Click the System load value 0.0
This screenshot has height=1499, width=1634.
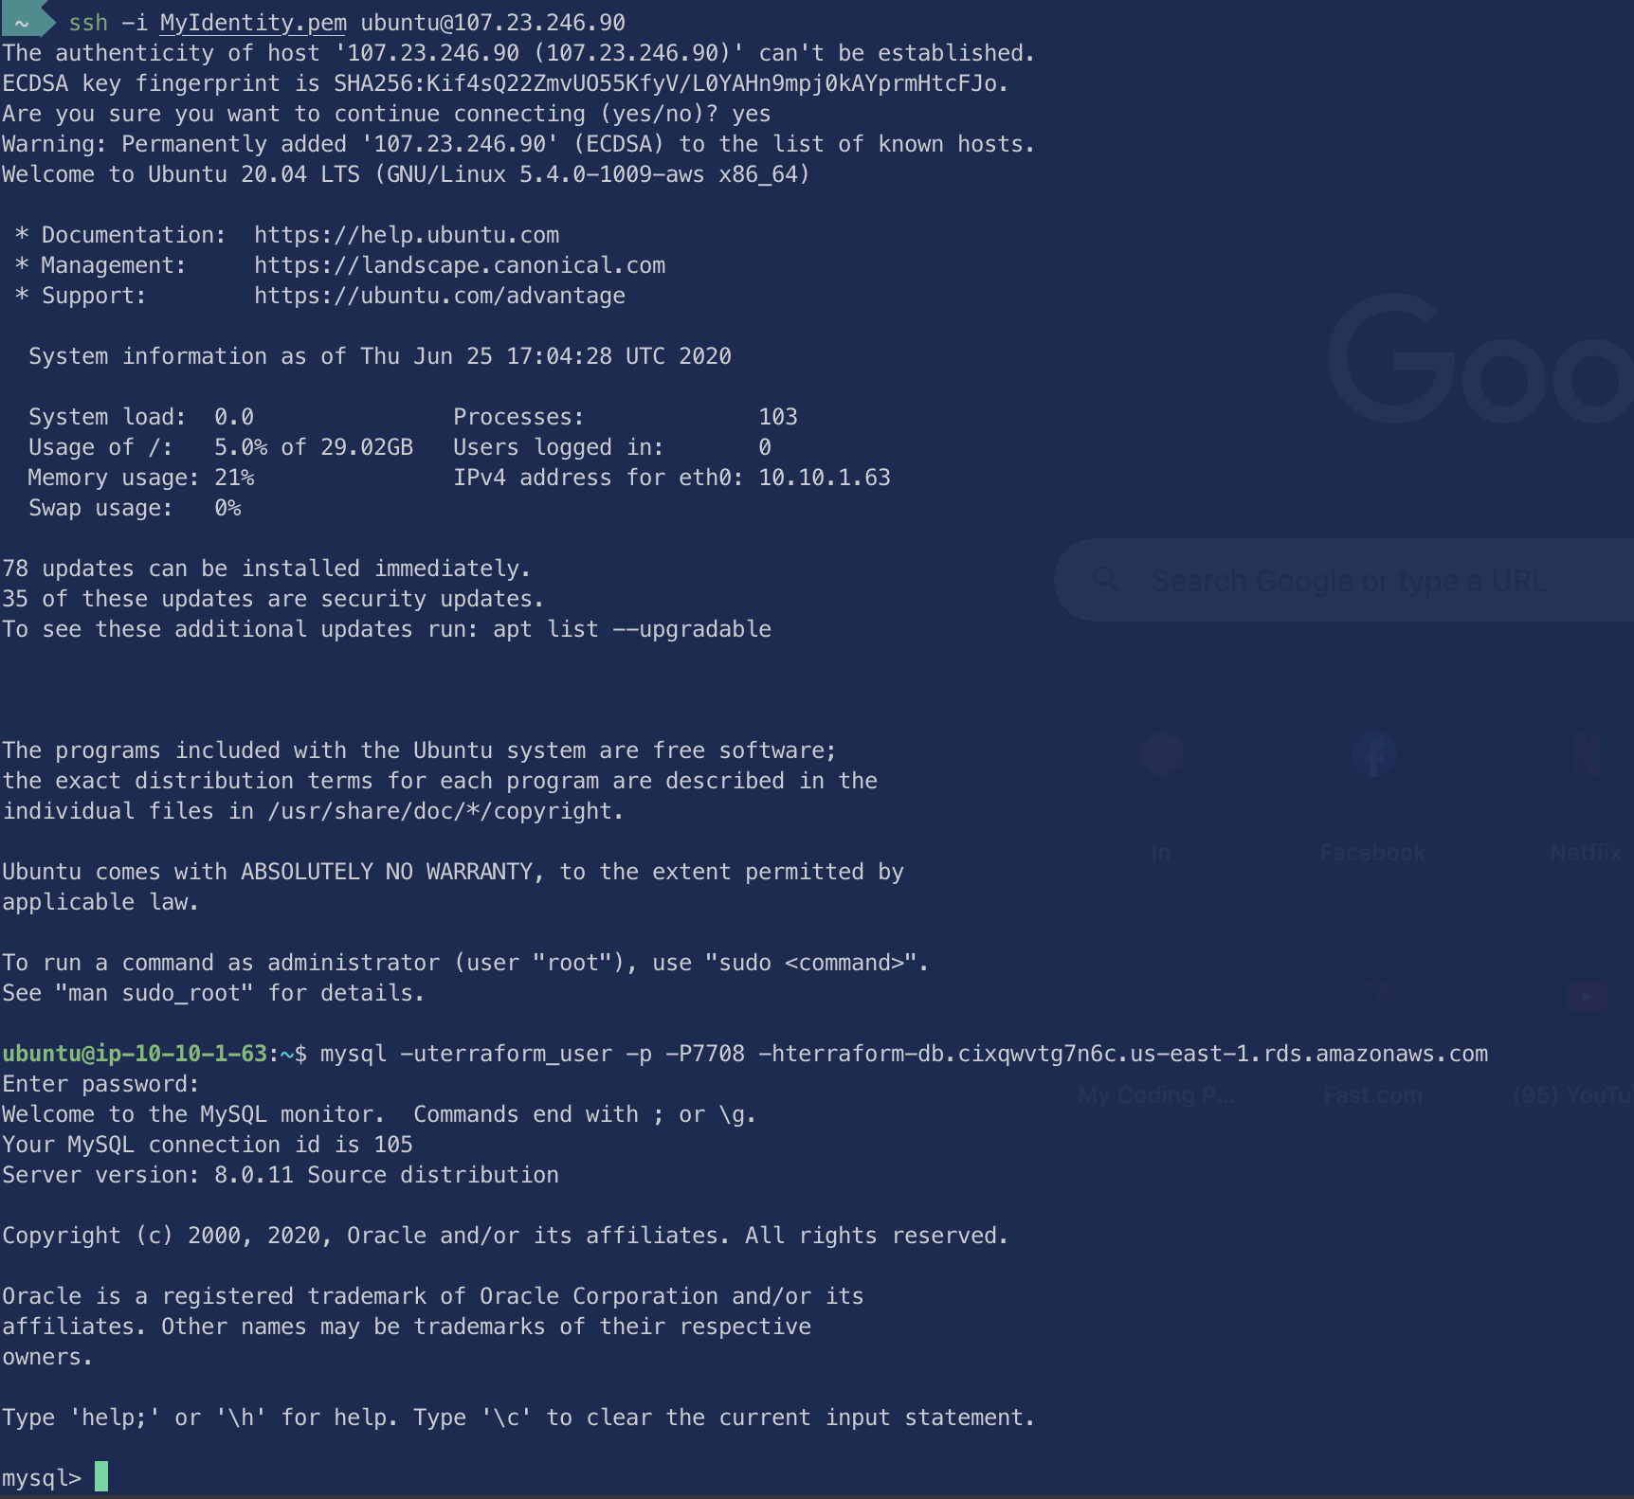click(x=234, y=417)
